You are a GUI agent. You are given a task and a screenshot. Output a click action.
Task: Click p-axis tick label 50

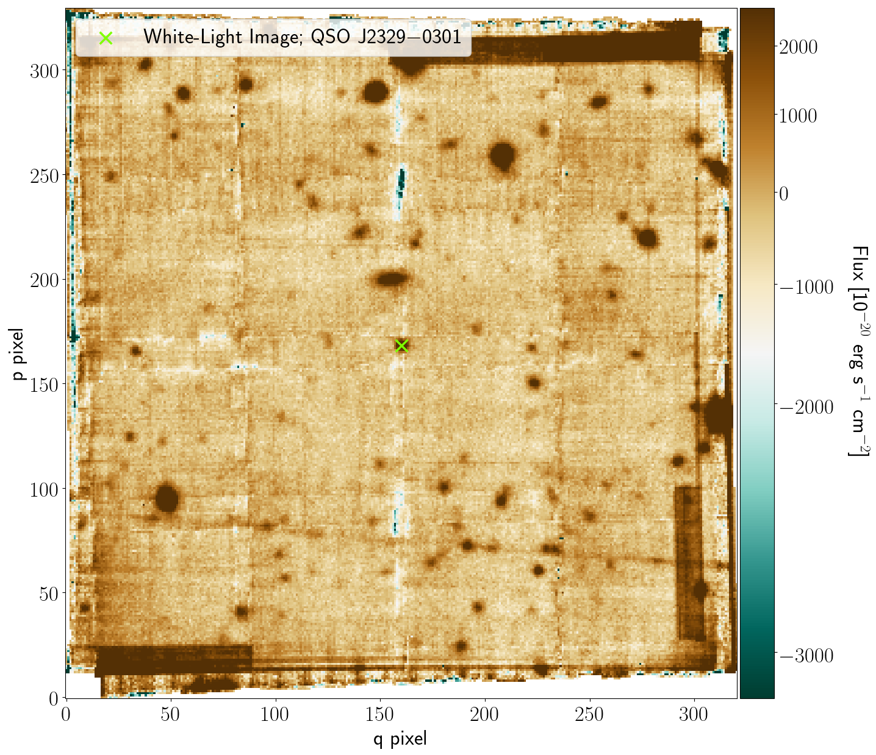click(49, 594)
